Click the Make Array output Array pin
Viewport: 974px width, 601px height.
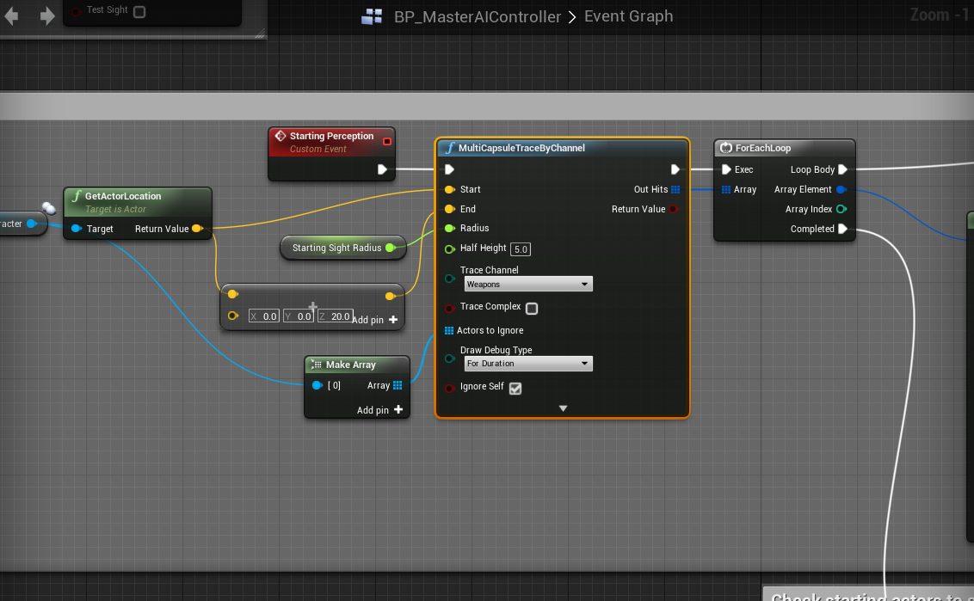point(398,386)
